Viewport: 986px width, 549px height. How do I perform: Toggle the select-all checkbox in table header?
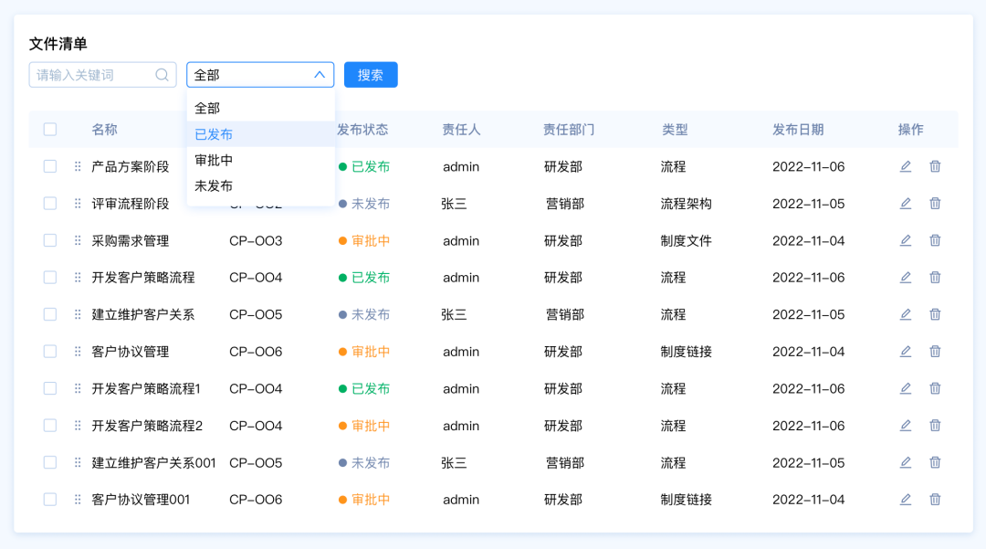coord(50,130)
